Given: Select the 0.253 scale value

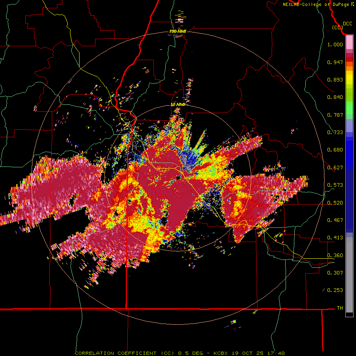Looking at the screenshot, I should click(335, 290).
